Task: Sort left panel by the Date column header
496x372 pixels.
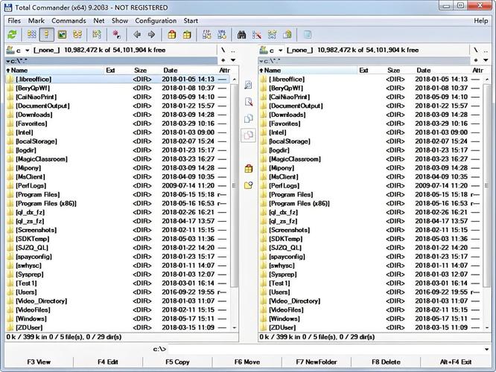Action: (x=189, y=70)
